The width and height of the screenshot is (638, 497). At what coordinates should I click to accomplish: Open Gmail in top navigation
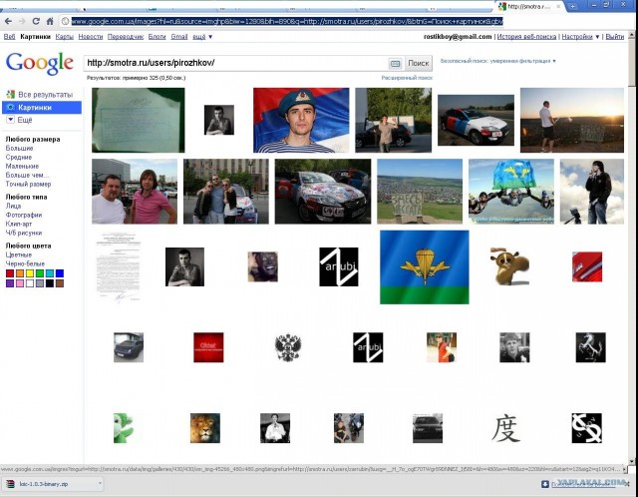(179, 37)
